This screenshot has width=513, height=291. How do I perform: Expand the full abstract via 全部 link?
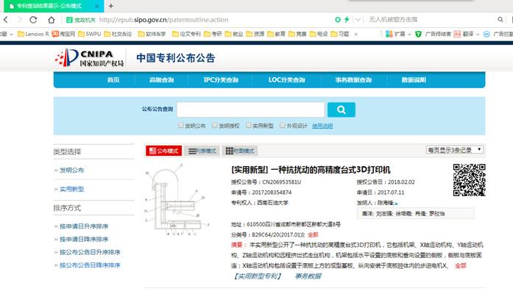click(x=460, y=265)
